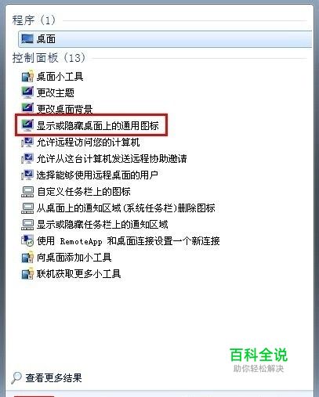This screenshot has height=397, width=319.
Task: Open 自定义任务栏上的图标 setting
Action: click(84, 191)
